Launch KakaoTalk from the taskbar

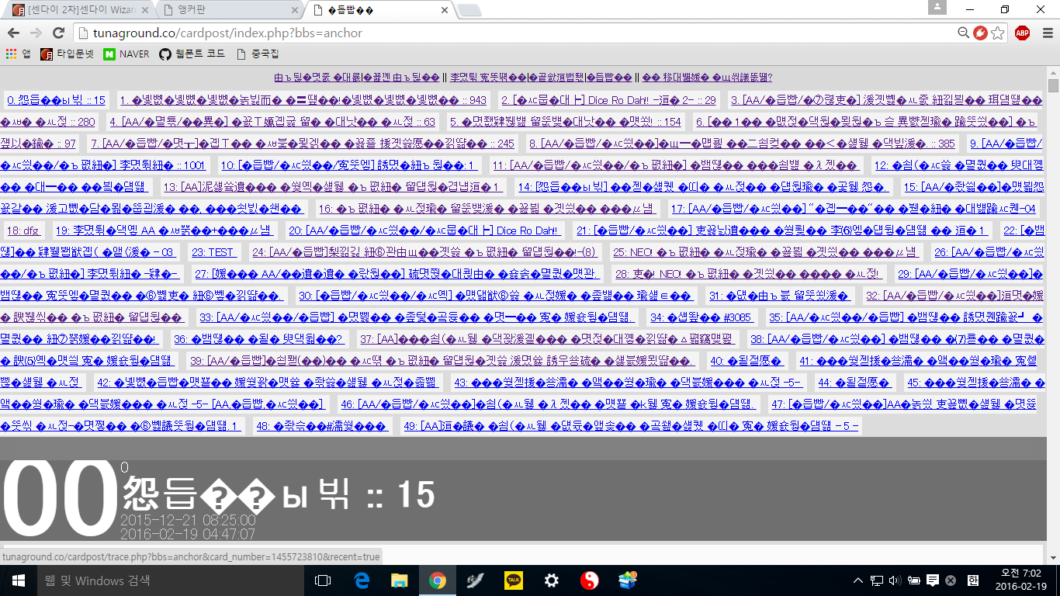pyautogui.click(x=513, y=580)
